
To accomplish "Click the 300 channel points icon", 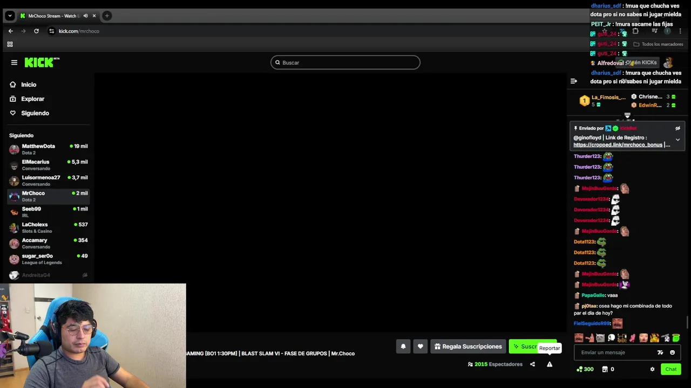I will [x=585, y=369].
